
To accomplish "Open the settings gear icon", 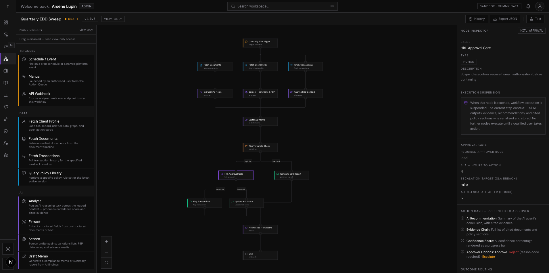I will tap(5, 155).
